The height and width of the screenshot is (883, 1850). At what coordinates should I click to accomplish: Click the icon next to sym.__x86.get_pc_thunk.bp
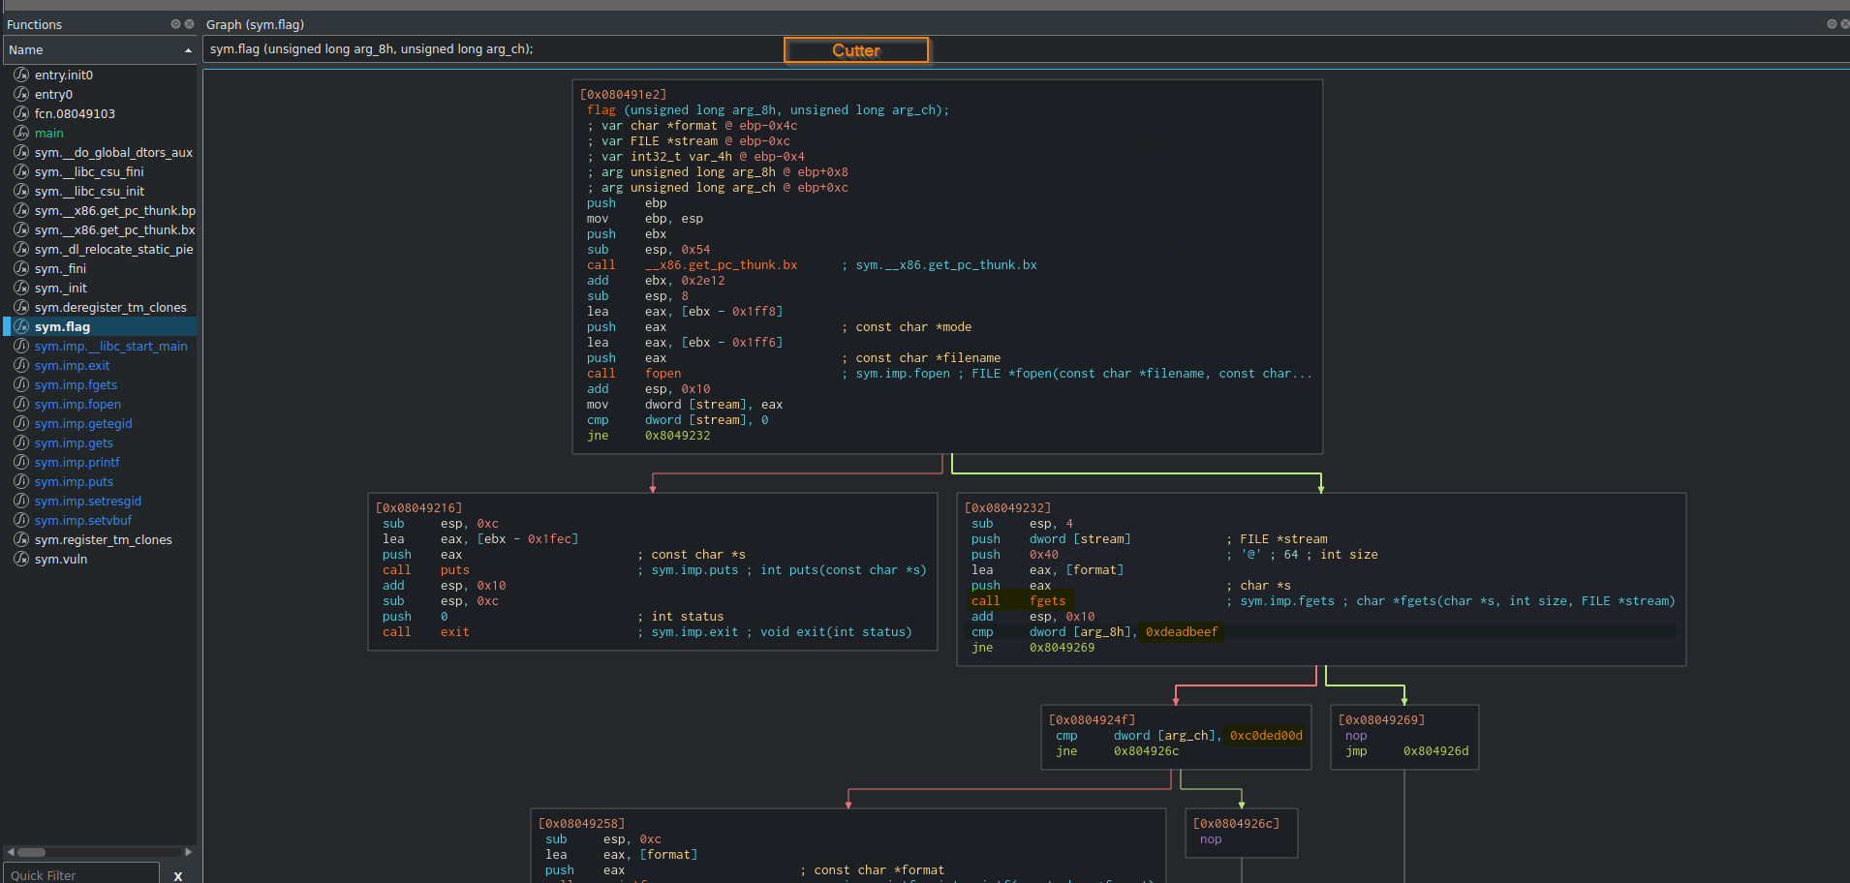(21, 210)
